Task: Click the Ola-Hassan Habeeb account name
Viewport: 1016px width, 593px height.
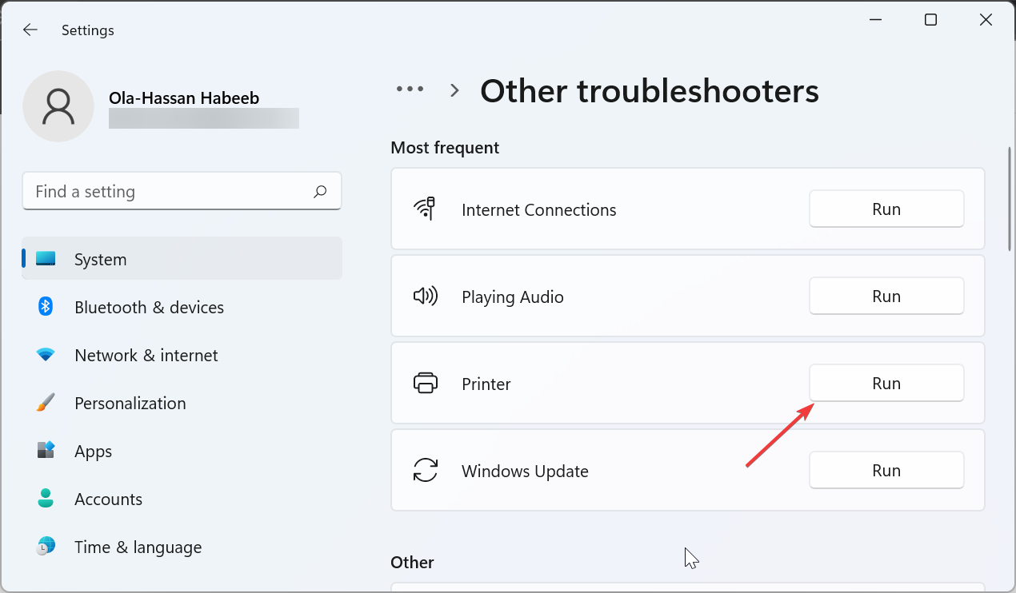Action: coord(184,98)
